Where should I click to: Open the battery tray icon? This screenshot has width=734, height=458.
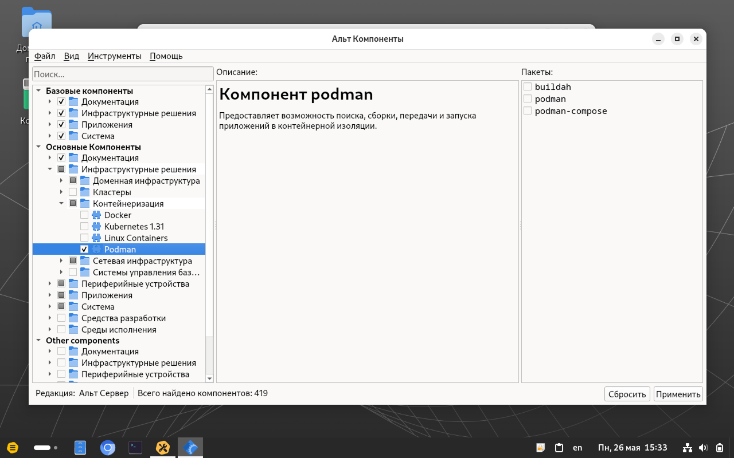point(720,448)
